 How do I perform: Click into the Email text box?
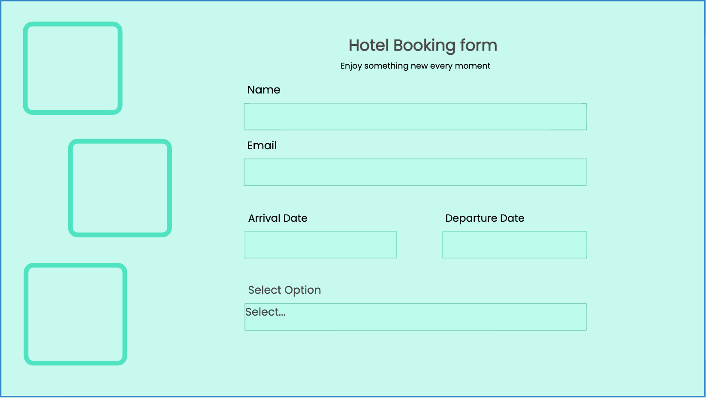(x=415, y=172)
